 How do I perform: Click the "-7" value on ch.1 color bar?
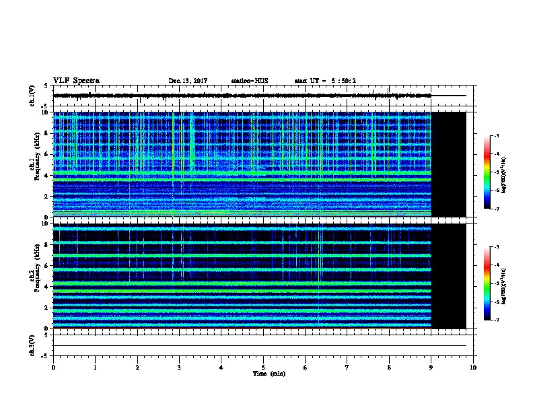tap(496, 209)
